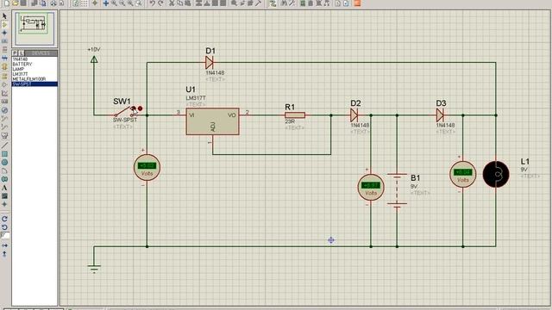Activate Component mode in the side toolbar
The height and width of the screenshot is (310, 552).
4,25
